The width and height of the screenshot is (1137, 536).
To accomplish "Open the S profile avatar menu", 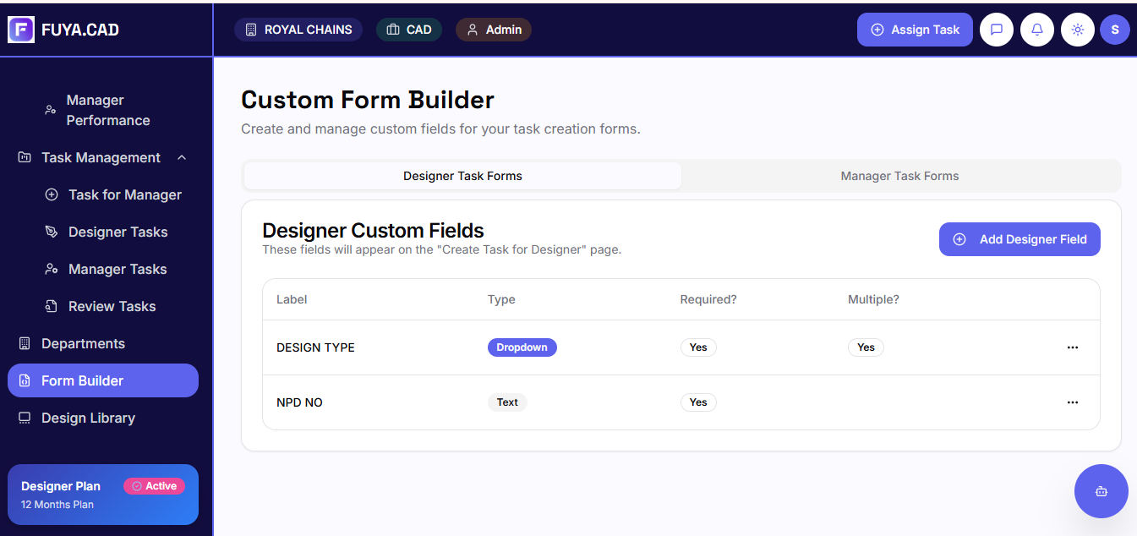I will click(x=1115, y=30).
